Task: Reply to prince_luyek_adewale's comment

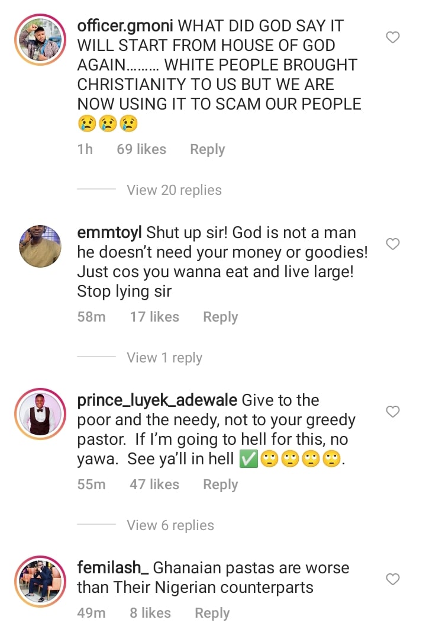Action: tap(220, 484)
